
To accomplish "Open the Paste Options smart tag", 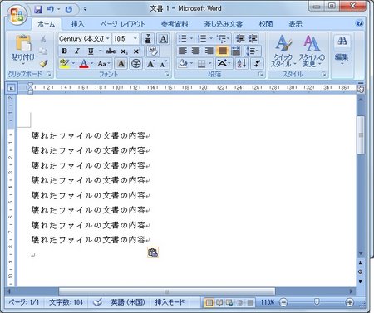I will point(153,252).
